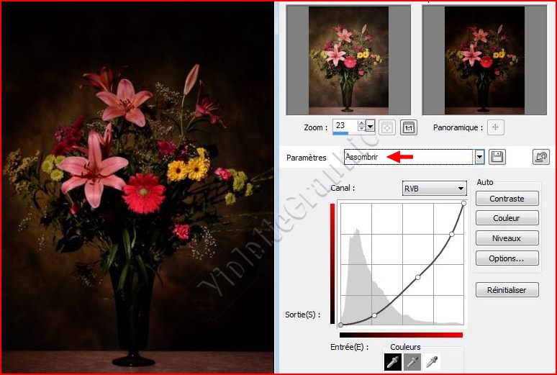557x375 pixels.
Task: Pick the white point eyedropper
Action: coord(430,362)
